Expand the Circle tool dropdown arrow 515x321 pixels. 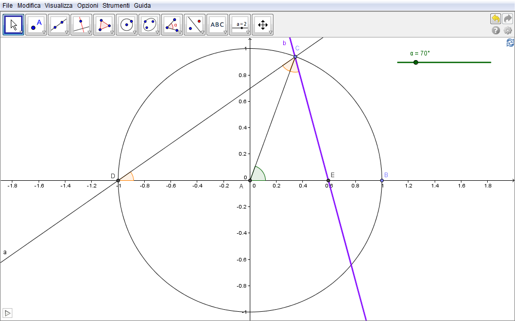pos(134,32)
